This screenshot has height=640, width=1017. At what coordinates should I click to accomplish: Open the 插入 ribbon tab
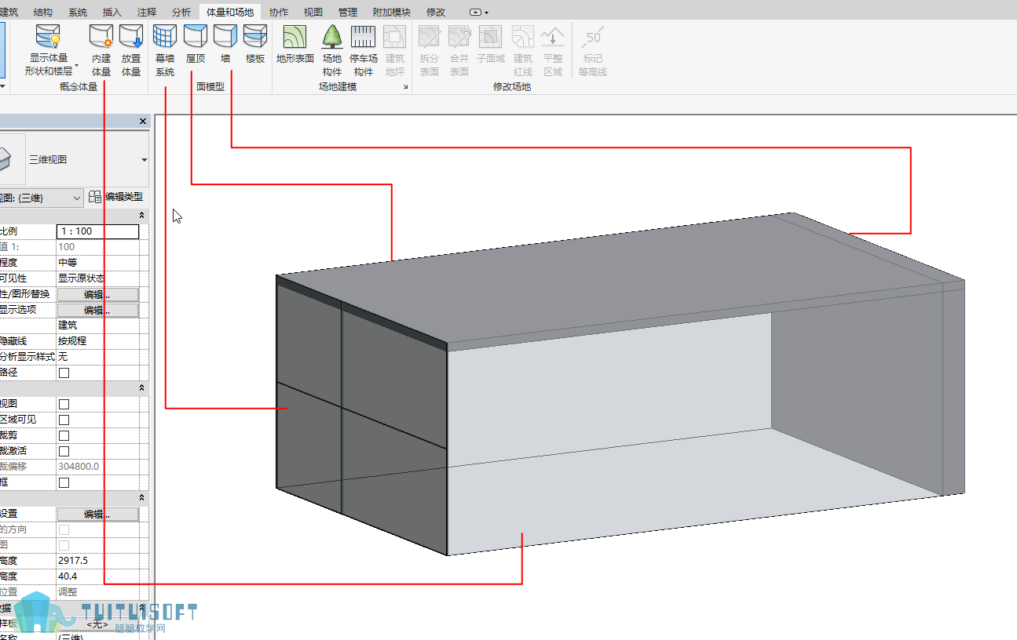tap(112, 12)
